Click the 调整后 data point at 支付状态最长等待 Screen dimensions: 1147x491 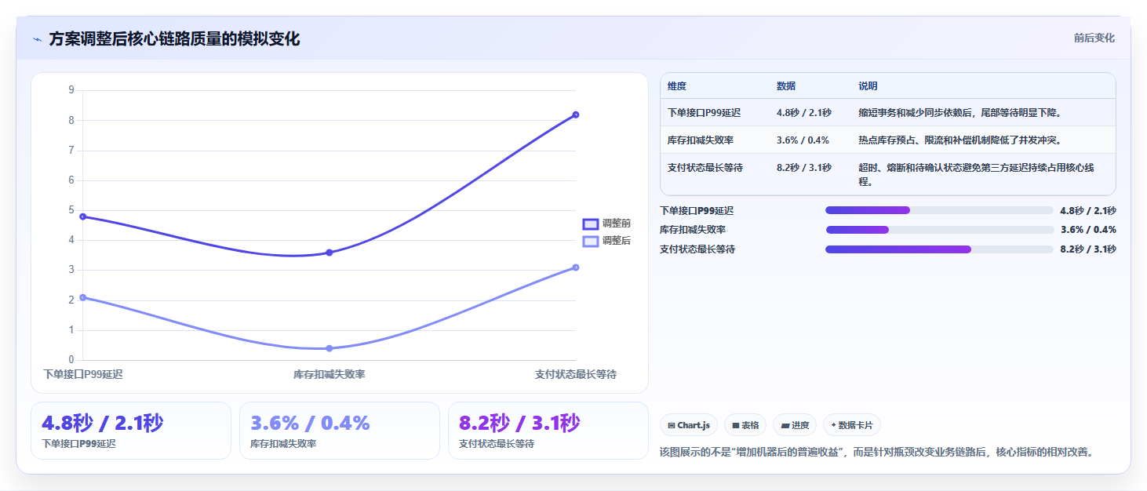(576, 267)
